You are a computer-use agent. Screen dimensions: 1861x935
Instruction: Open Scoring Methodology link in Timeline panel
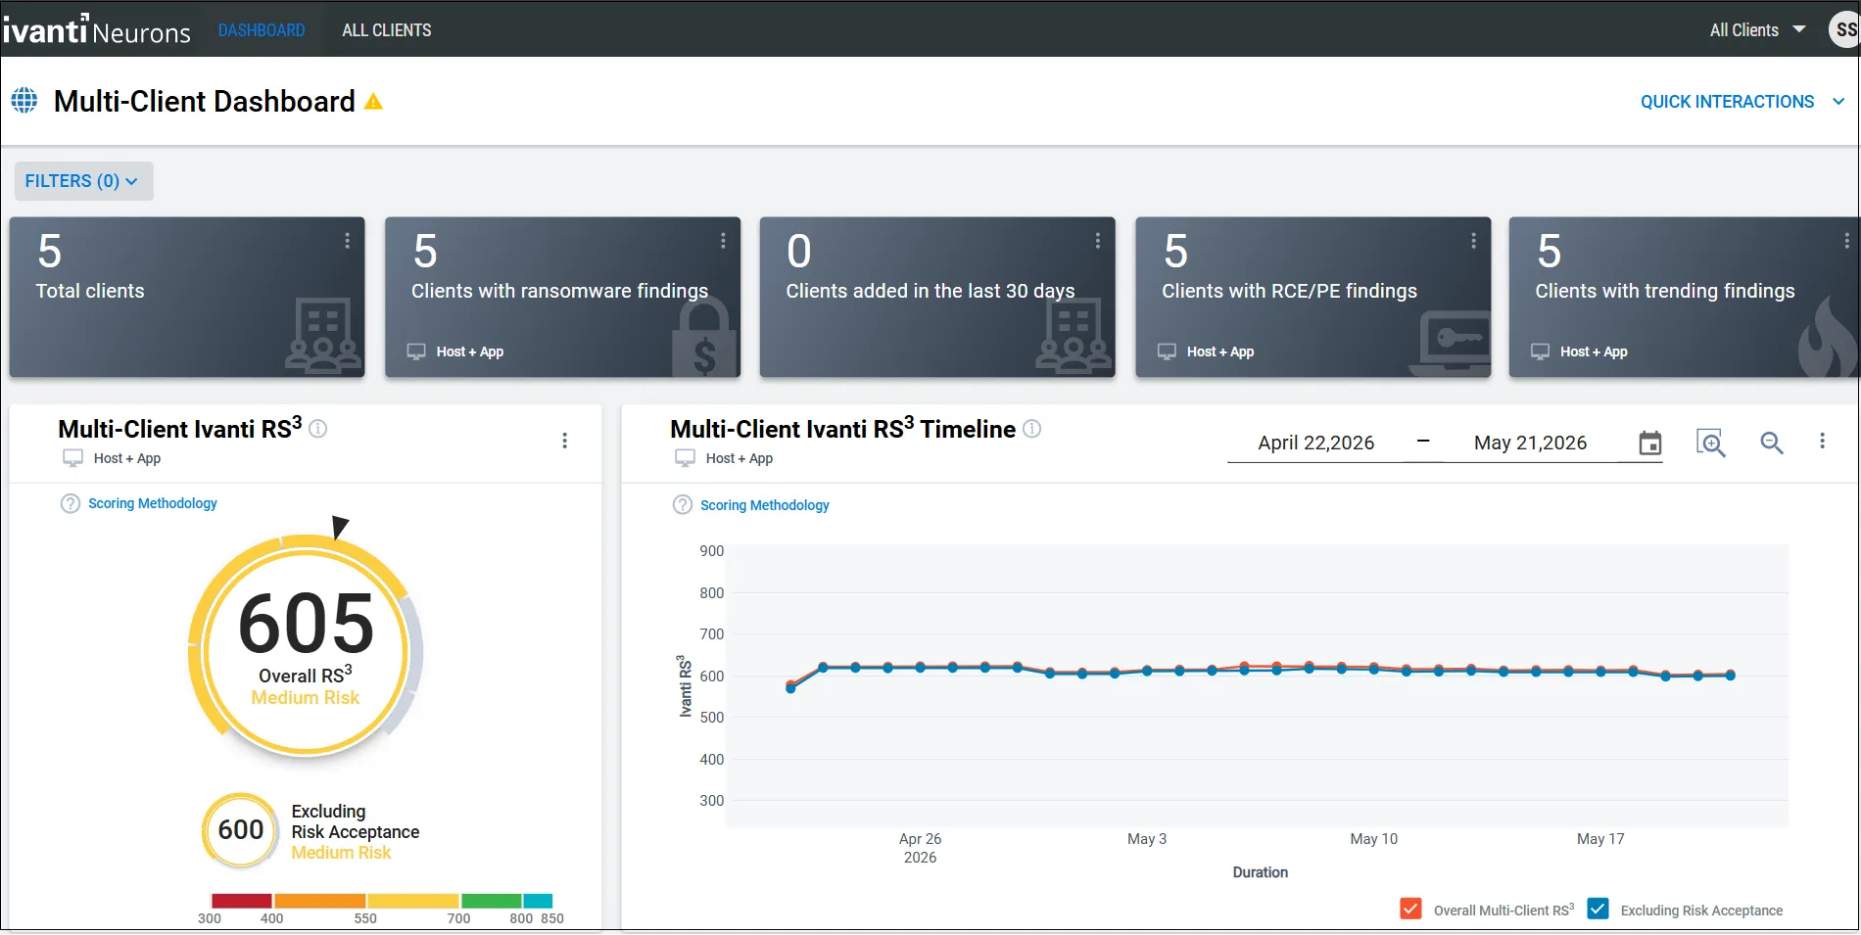click(765, 505)
